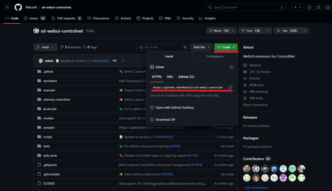The height and width of the screenshot is (191, 332).
Task: Open the scripts folder
Action: click(x=48, y=137)
